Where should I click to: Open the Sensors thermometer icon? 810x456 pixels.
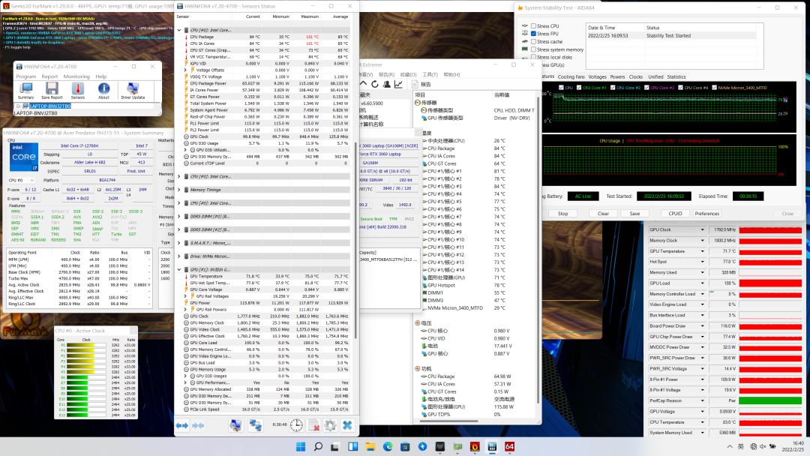[77, 91]
